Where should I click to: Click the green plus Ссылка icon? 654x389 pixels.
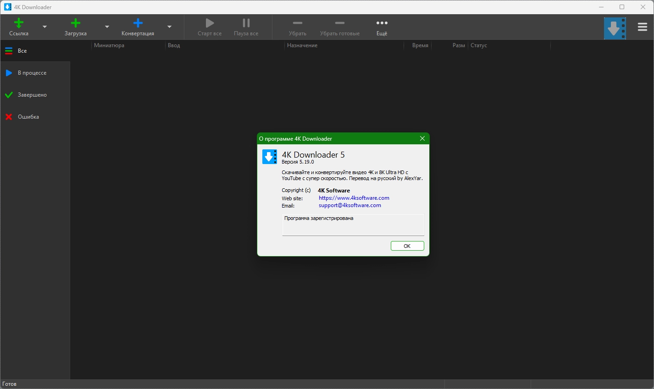tap(19, 23)
